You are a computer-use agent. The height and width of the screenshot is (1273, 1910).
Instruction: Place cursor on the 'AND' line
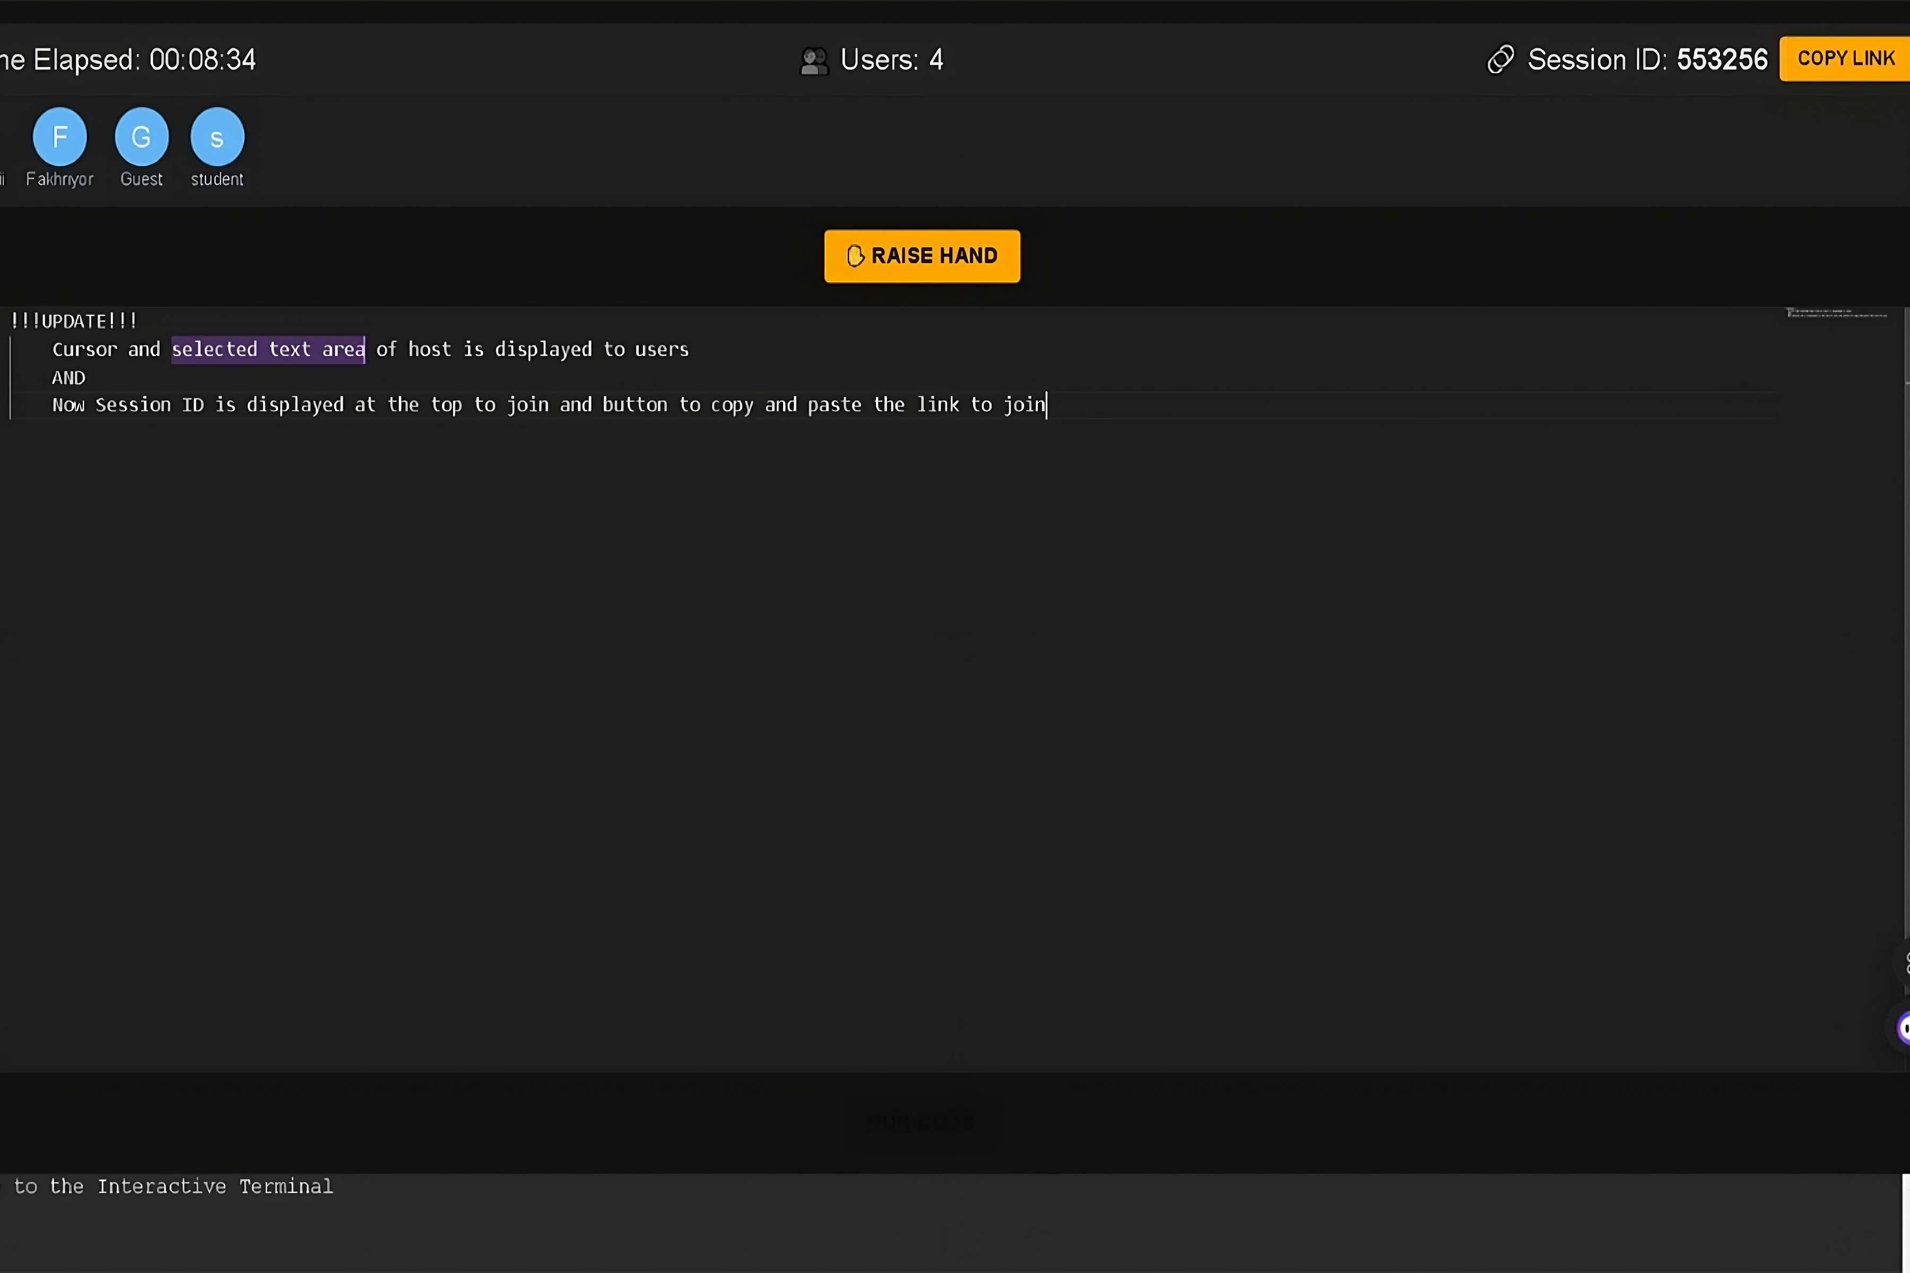point(68,378)
